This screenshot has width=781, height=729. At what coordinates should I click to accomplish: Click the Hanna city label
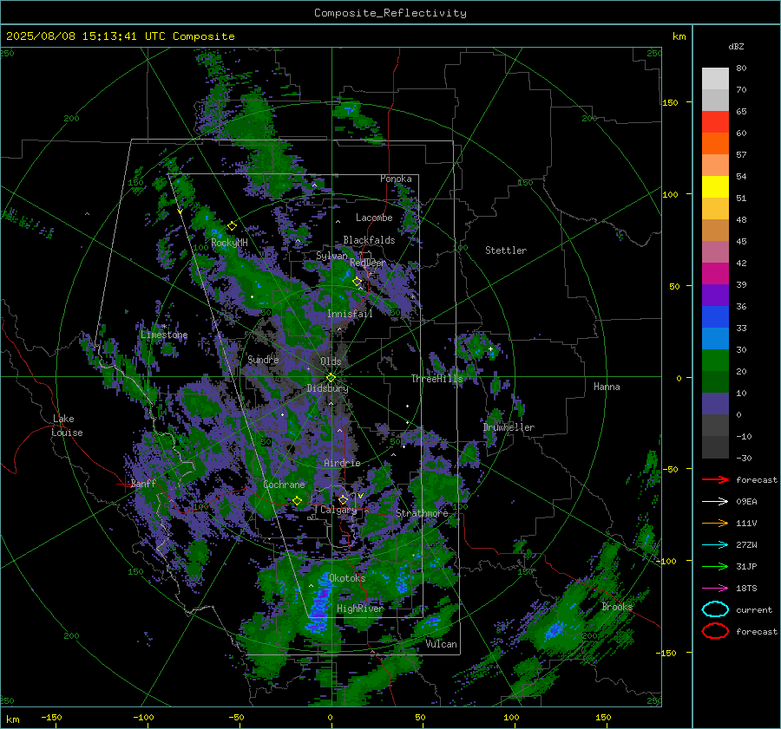point(607,387)
